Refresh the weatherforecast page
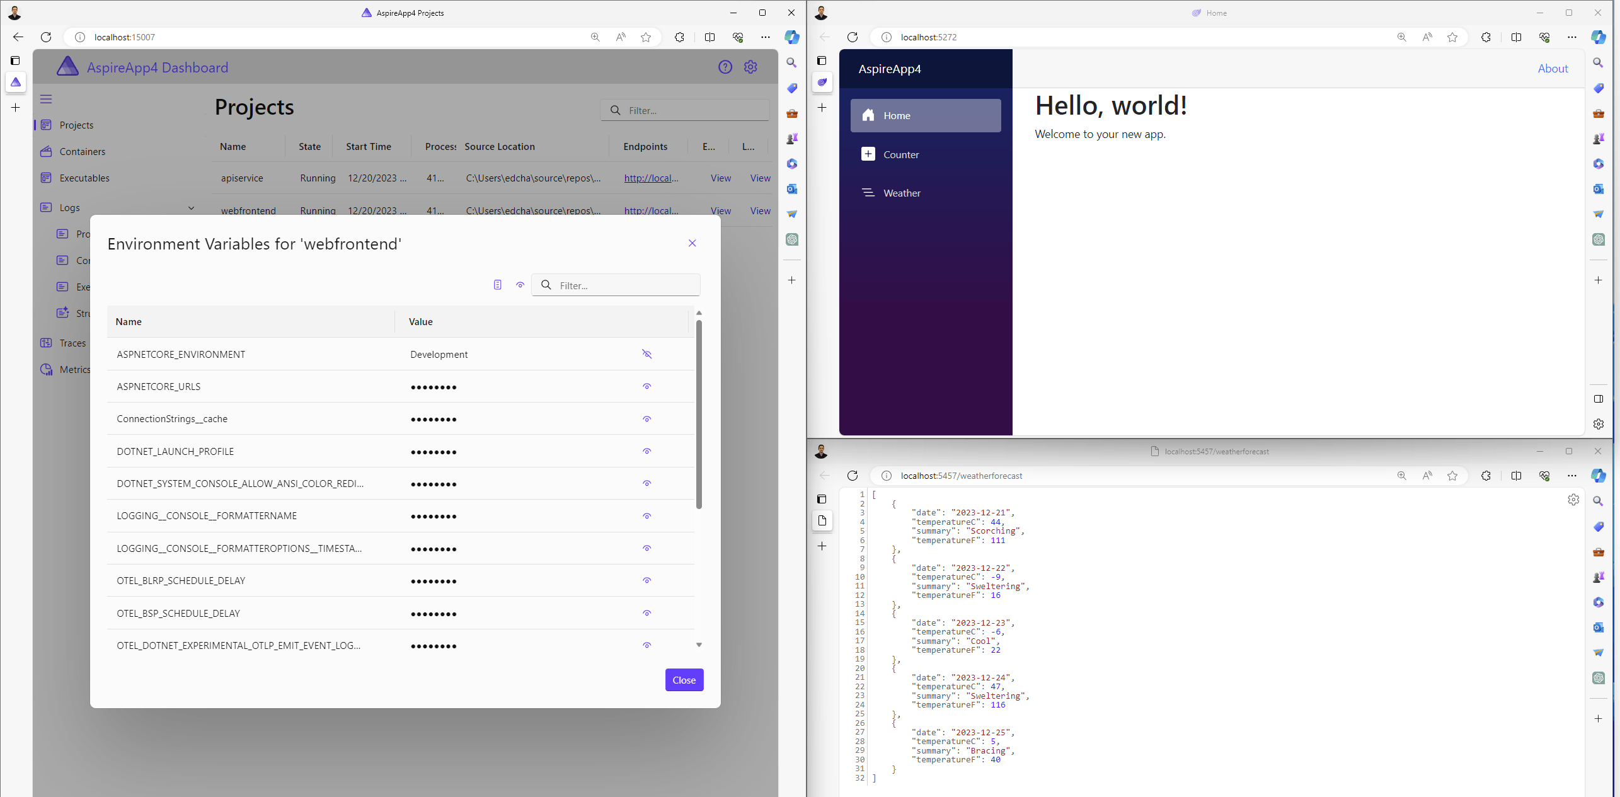The width and height of the screenshot is (1620, 797). click(853, 476)
